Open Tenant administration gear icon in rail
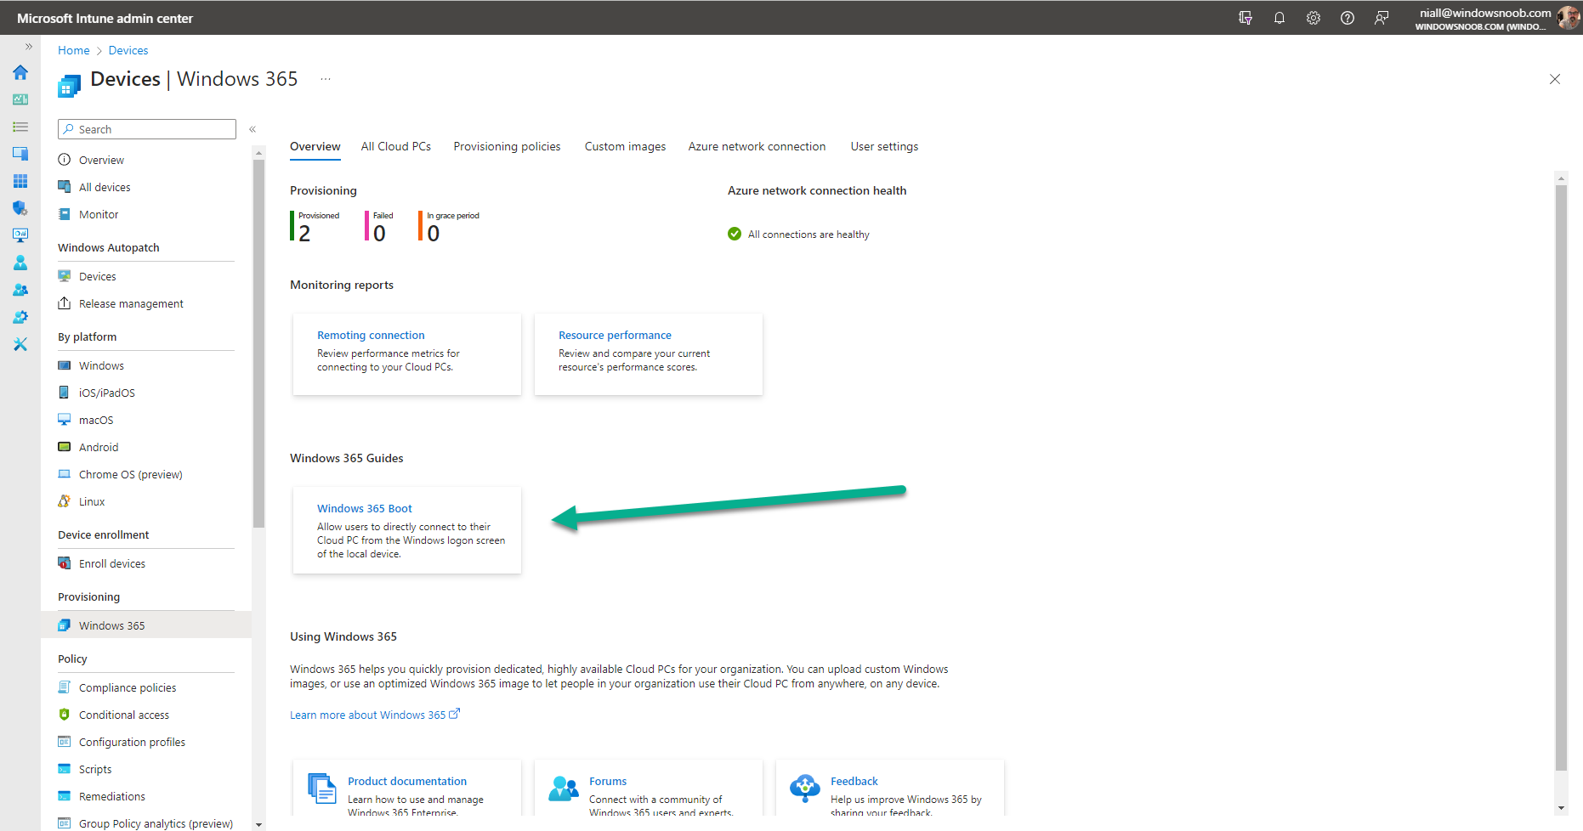This screenshot has width=1583, height=831. [x=20, y=317]
